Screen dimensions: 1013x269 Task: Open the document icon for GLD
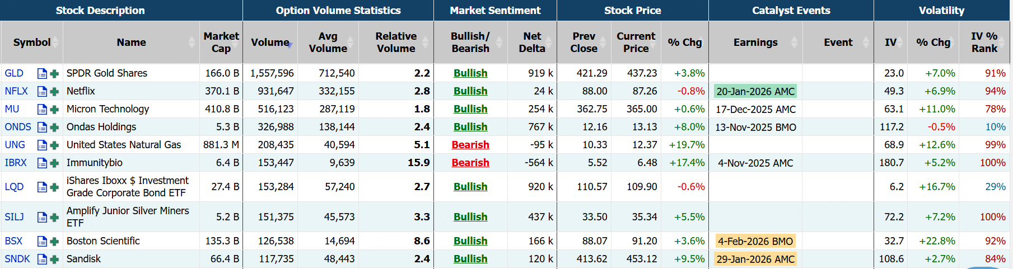pos(42,74)
